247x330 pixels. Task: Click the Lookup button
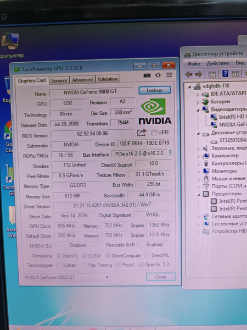[155, 90]
